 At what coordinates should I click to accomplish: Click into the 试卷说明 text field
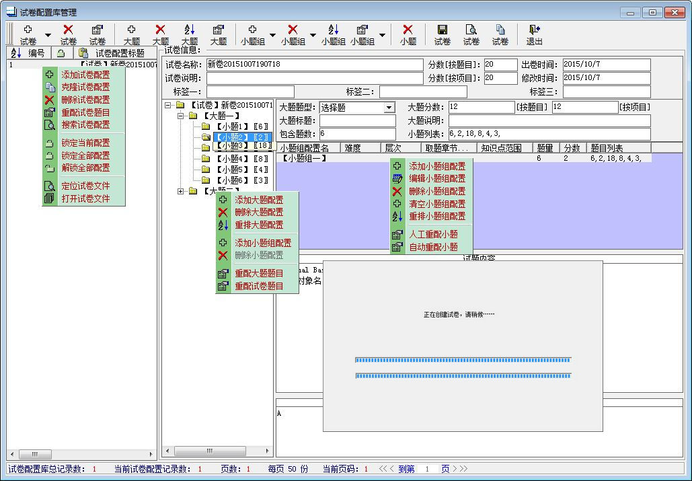(315, 79)
